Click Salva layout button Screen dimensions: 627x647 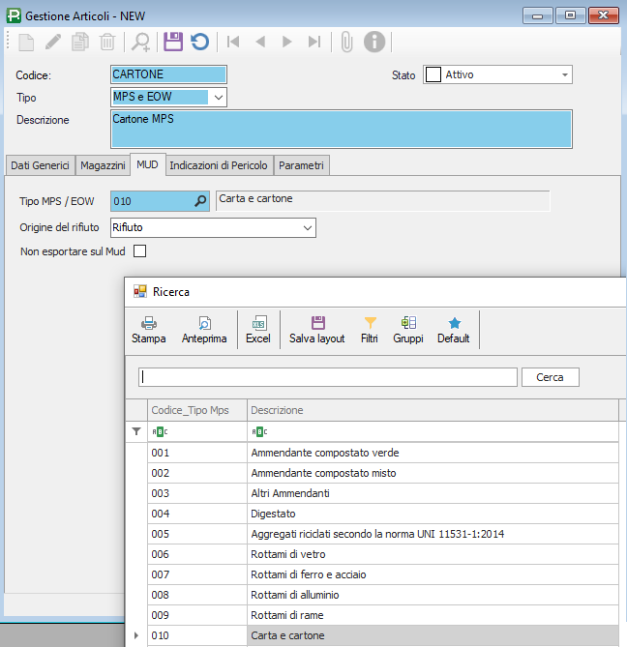(317, 330)
